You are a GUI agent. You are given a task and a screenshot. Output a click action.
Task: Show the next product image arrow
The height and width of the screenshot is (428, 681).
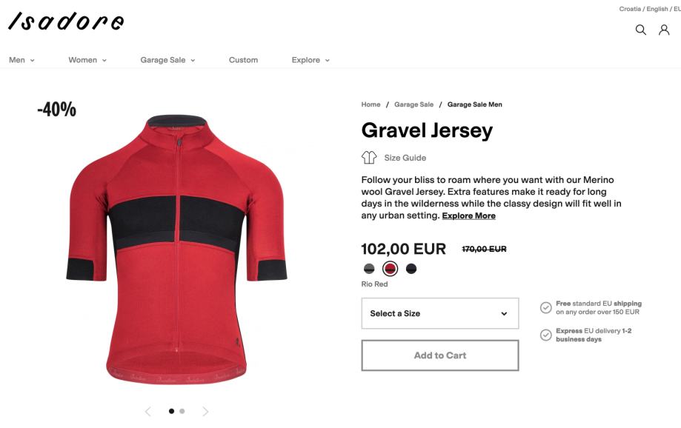pos(205,411)
